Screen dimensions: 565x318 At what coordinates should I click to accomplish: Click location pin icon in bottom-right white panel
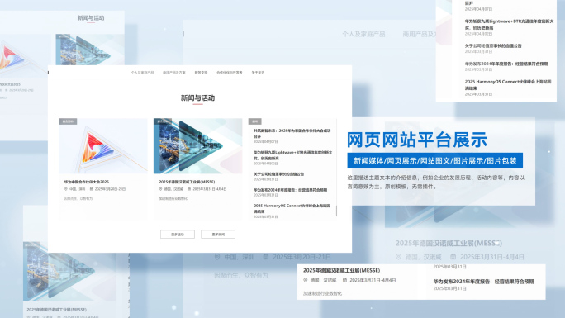(305, 280)
